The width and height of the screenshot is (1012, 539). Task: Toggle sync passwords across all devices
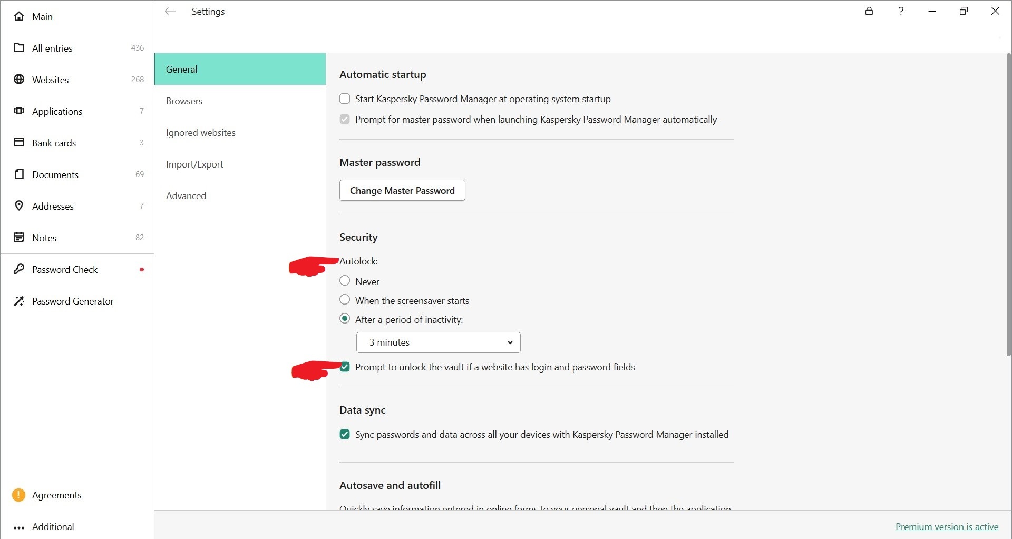345,434
